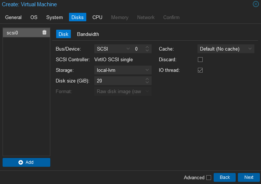
Task: Delete the scsi0 disk with trash icon
Action: coord(44,33)
